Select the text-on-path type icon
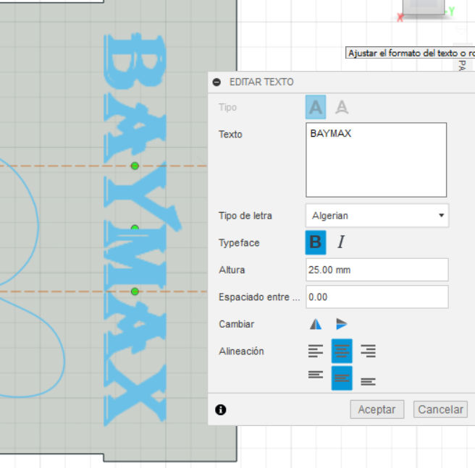This screenshot has height=468, width=475. 342,107
